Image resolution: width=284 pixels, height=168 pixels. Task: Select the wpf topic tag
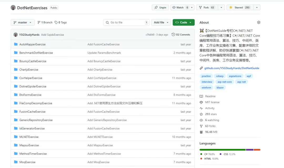pos(249,76)
